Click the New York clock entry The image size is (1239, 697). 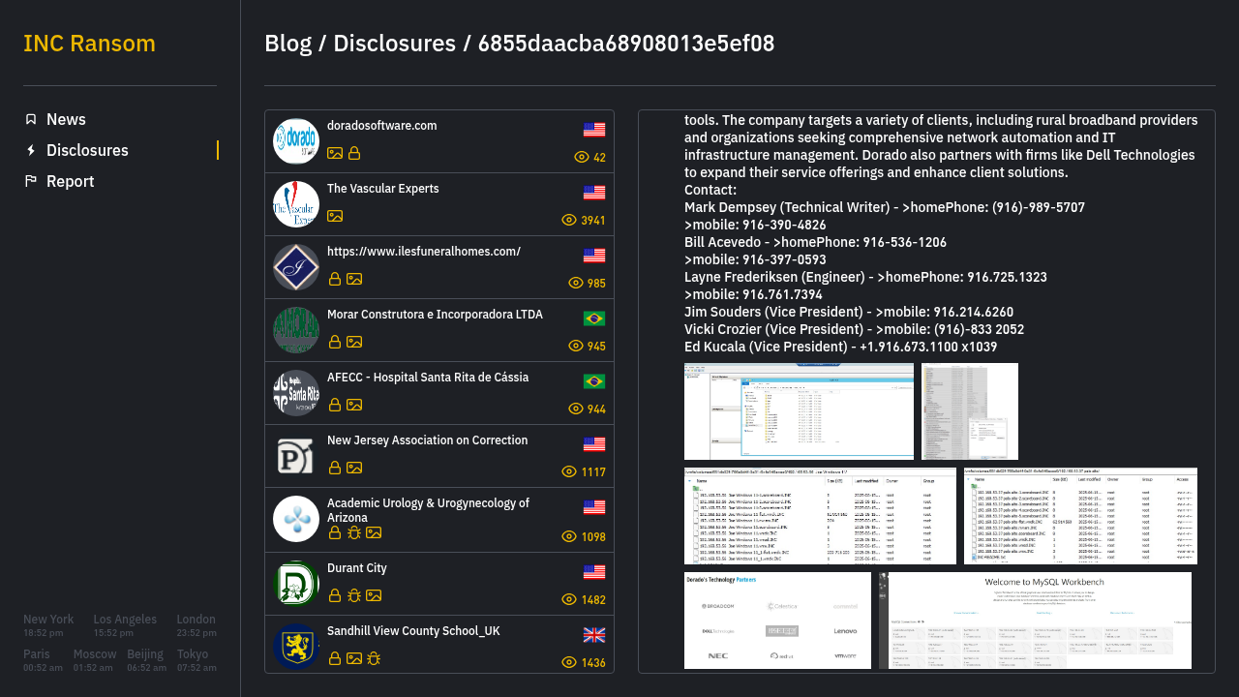pyautogui.click(x=48, y=625)
